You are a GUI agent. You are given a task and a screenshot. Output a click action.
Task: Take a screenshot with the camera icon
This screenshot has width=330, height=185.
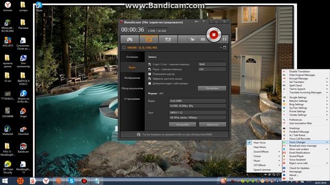tap(203, 39)
